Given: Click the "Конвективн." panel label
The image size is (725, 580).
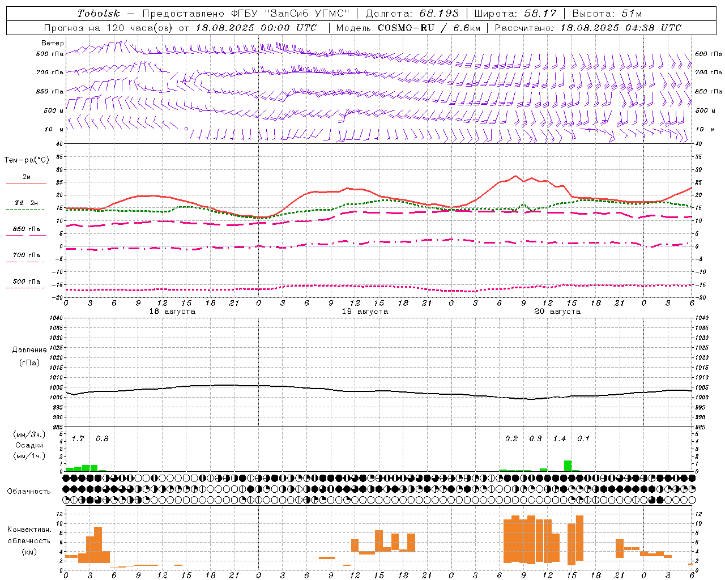Looking at the screenshot, I should (29, 530).
